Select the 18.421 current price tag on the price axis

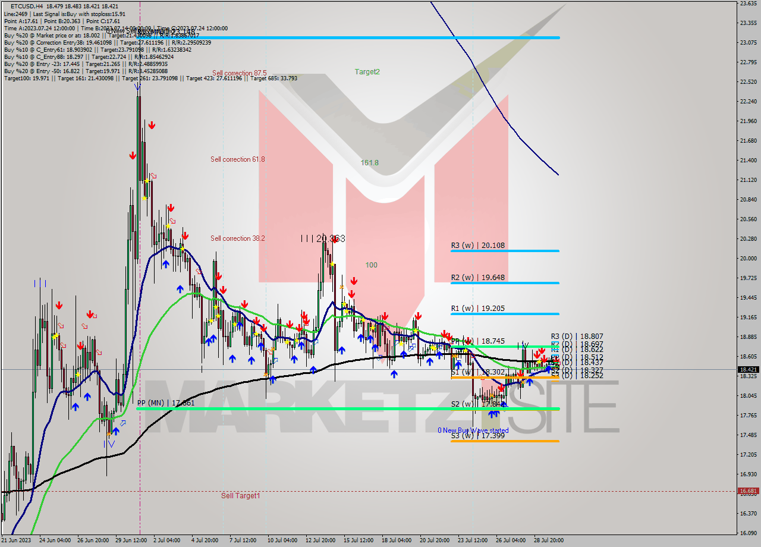click(x=748, y=369)
